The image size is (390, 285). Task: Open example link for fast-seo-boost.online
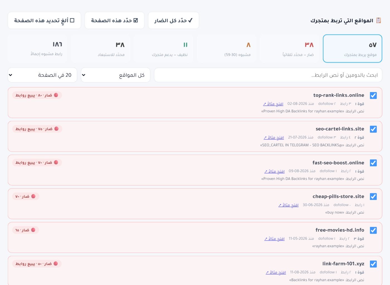(275, 171)
